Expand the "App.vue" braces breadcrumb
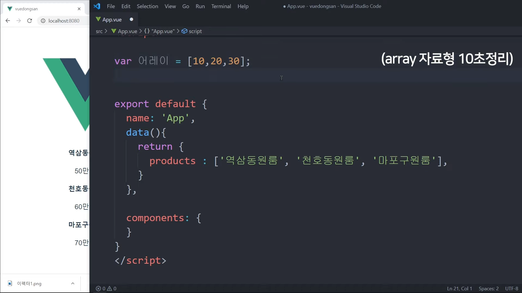522x293 pixels. (159, 31)
